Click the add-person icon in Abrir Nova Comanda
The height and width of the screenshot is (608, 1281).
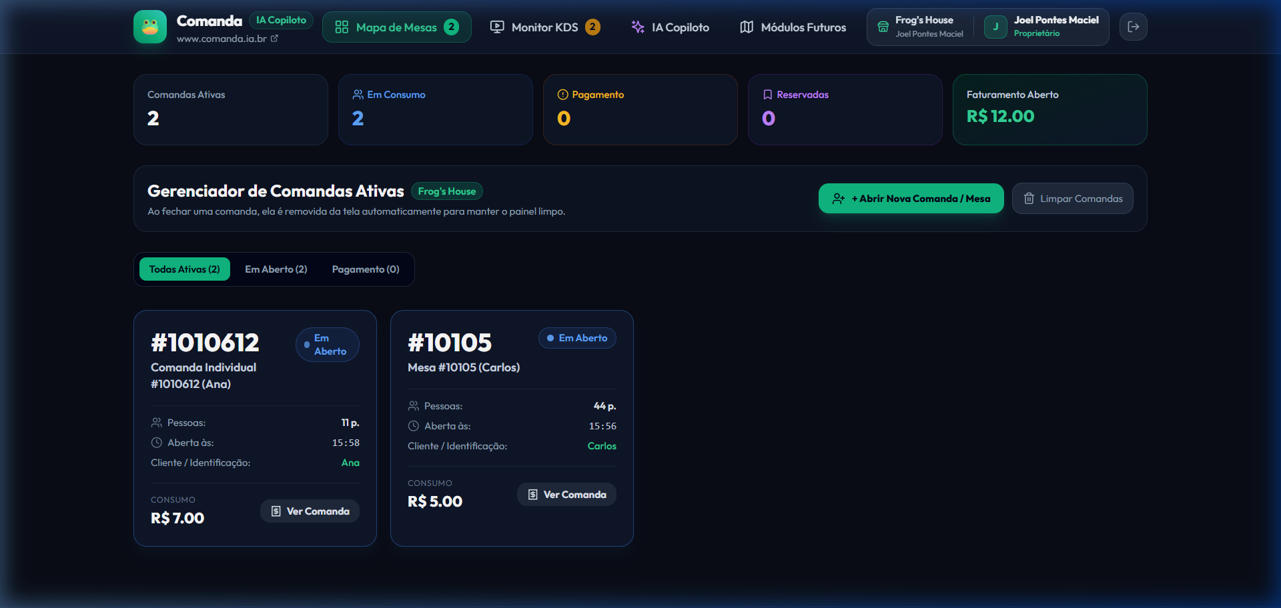(x=839, y=199)
